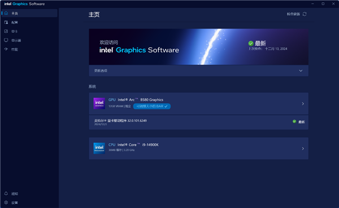Expand the 更新选项 dropdown chevron

tap(301, 71)
